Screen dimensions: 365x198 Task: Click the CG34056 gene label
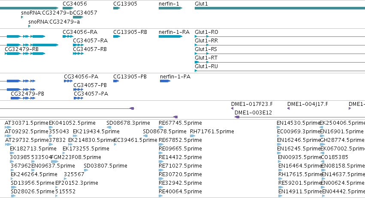(75, 4)
